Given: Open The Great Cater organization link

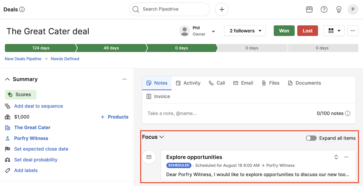Looking at the screenshot, I should coord(32,128).
